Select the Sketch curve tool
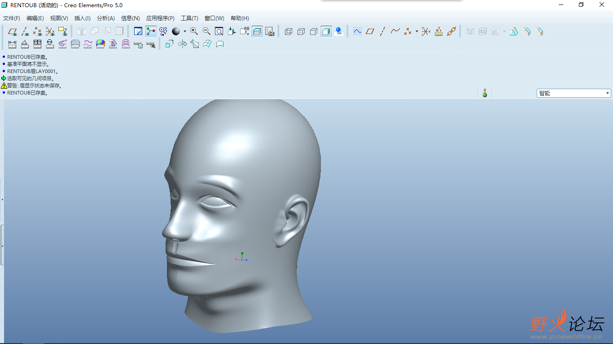 click(357, 31)
